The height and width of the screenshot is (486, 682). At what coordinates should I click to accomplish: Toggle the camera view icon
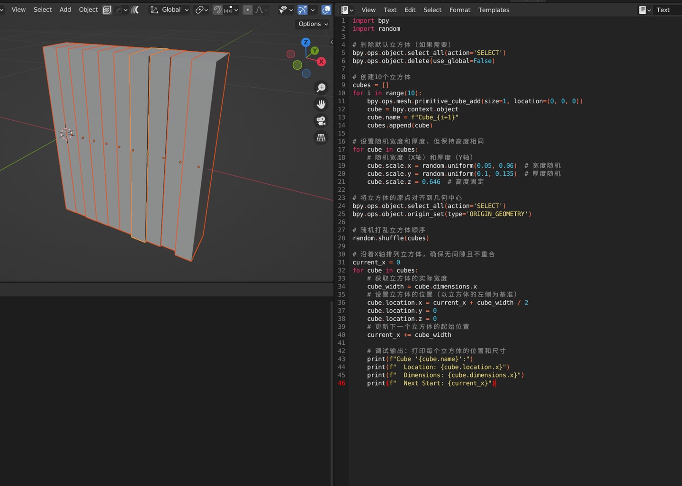(321, 121)
